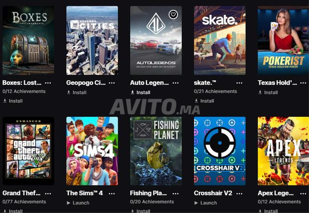Show more options for The Sims 4
The image size is (309, 213).
tap(112, 193)
